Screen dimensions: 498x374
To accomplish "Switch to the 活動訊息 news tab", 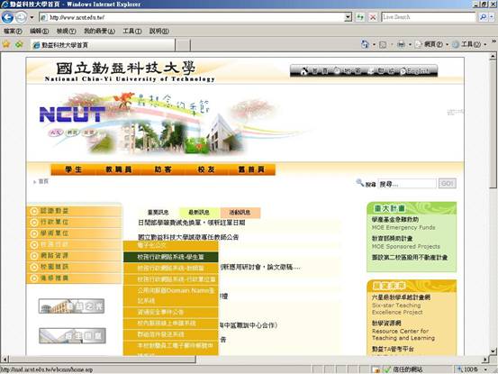I will [x=240, y=213].
